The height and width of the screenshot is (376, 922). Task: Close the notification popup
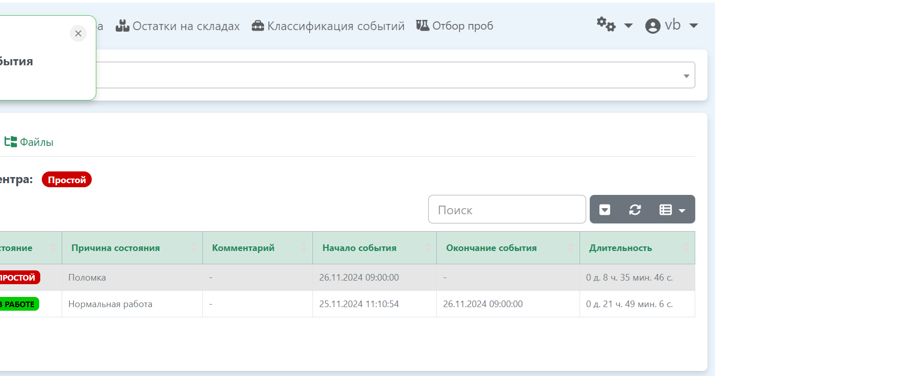78,34
